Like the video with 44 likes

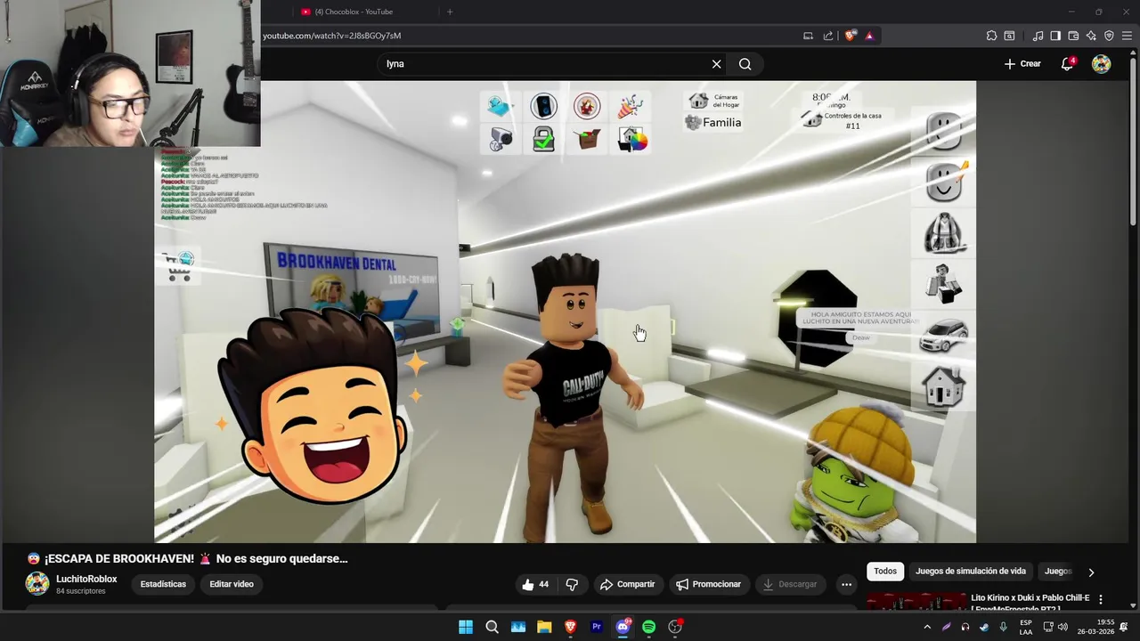pos(536,584)
